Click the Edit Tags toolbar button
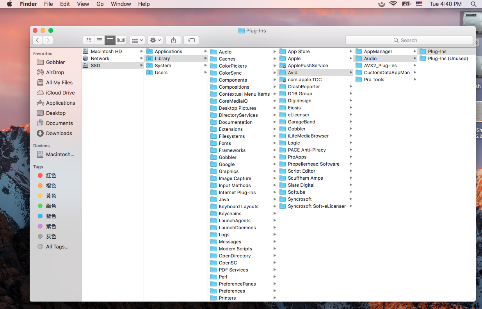Screen dimensions: 482x309 point(191,40)
